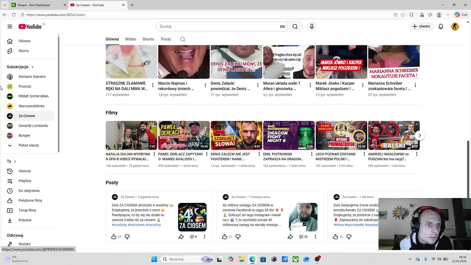This screenshot has width=471, height=265.
Task: Open the Lech Poznań video thumbnail
Action: click(341, 135)
